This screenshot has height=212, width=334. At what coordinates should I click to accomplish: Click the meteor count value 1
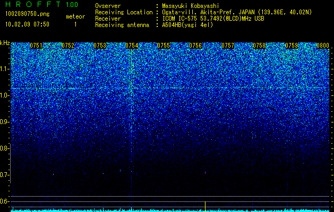pyautogui.click(x=75, y=24)
